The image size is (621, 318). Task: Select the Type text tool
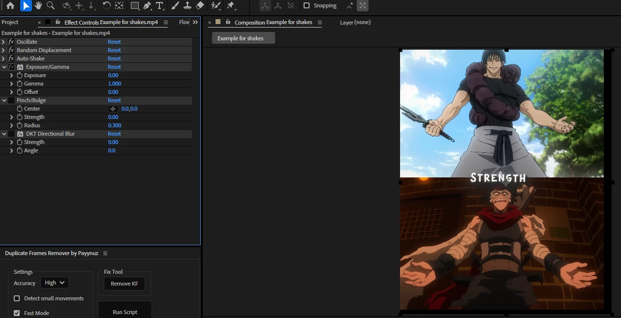click(159, 6)
